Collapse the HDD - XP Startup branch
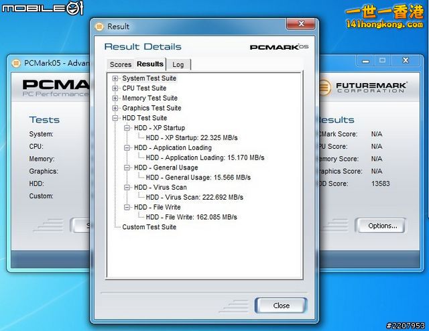 127,128
